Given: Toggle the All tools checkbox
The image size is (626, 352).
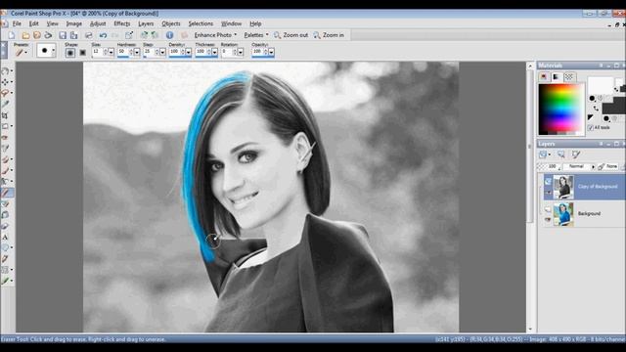Looking at the screenshot, I should 591,127.
